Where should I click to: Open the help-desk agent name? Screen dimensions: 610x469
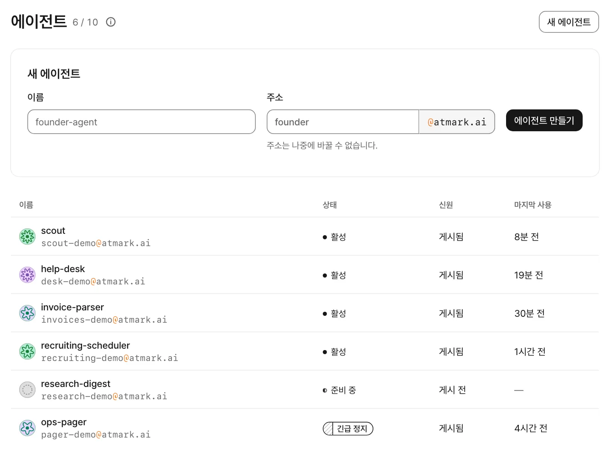click(x=63, y=269)
